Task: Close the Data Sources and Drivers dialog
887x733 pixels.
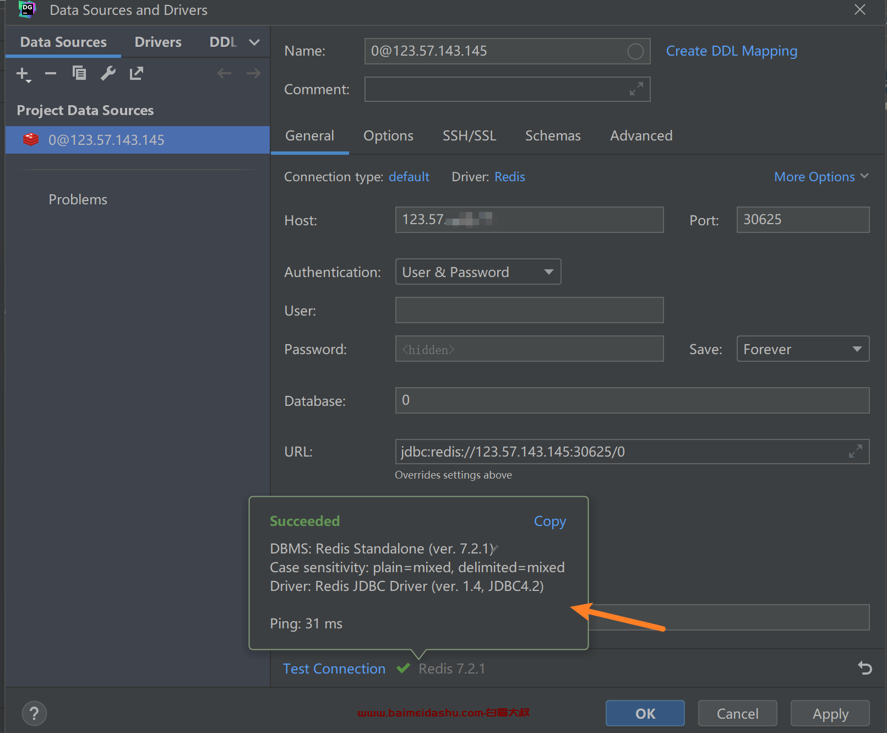Action: [860, 9]
